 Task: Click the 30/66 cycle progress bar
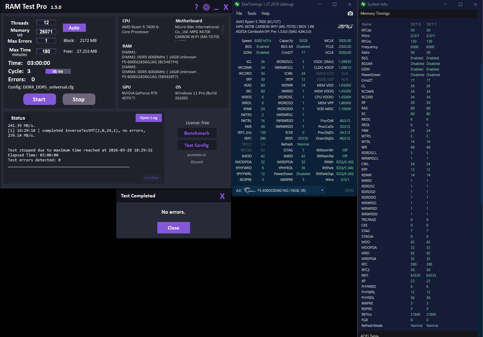[58, 71]
